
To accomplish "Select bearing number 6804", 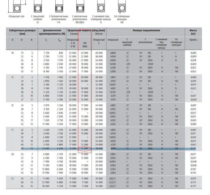I will pyautogui.click(x=113, y=154).
